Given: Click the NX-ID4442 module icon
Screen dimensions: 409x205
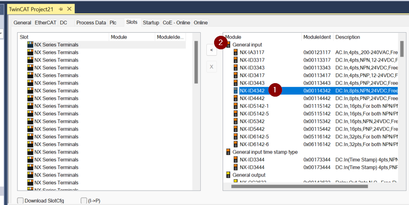Looking at the screenshot, I should [235, 98].
